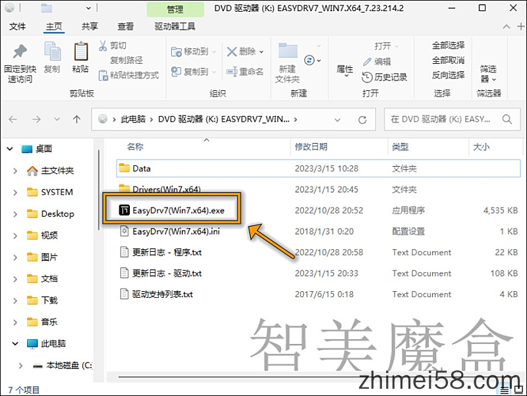Select Local Disk (C:) in the sidebar
Image resolution: width=527 pixels, height=396 pixels.
tap(63, 365)
